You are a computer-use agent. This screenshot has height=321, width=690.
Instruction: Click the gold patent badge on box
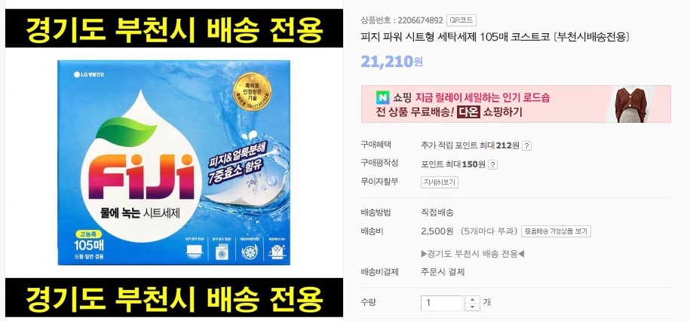point(252,92)
